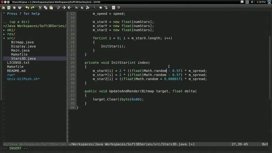This screenshot has width=272, height=153.
Task: Open README.md in file tree
Action: [x=16, y=71]
